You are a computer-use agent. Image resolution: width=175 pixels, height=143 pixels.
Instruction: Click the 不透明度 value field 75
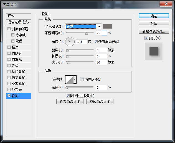tap(102, 33)
